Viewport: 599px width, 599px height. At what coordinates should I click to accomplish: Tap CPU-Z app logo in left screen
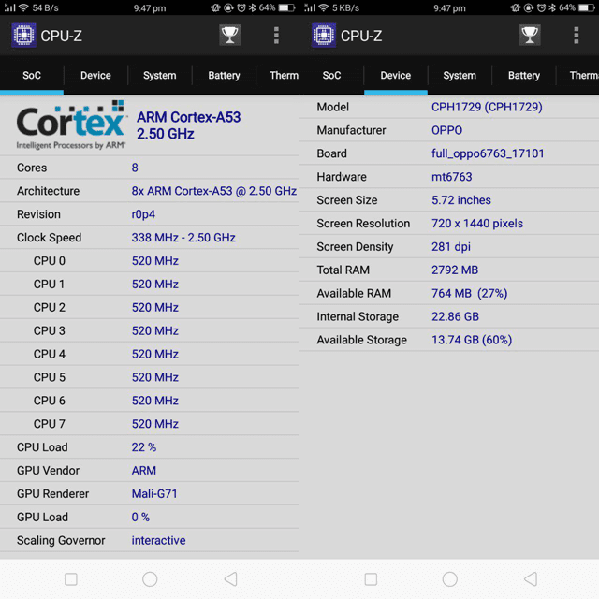point(23,36)
